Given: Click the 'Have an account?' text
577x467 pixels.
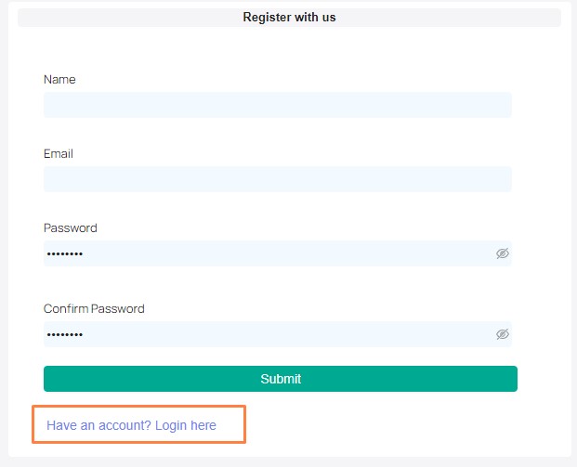Looking at the screenshot, I should point(98,425).
